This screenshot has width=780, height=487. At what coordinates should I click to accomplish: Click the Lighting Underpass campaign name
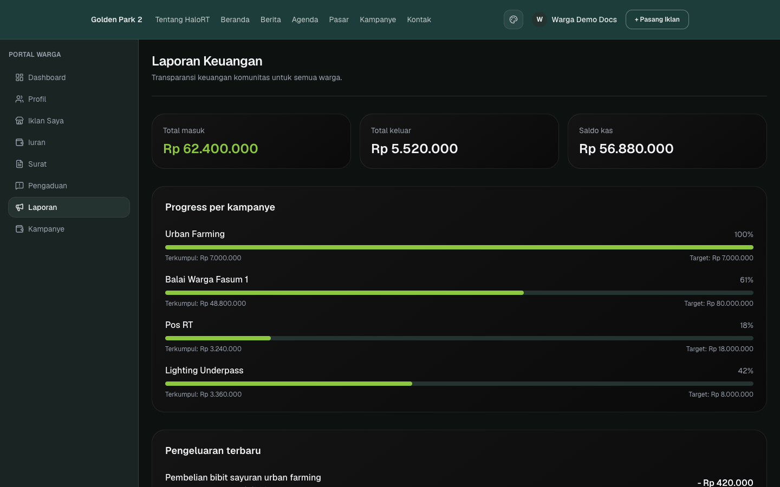coord(204,370)
